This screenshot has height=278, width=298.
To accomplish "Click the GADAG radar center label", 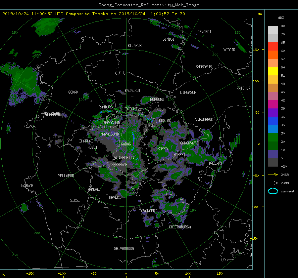I will (126, 144).
